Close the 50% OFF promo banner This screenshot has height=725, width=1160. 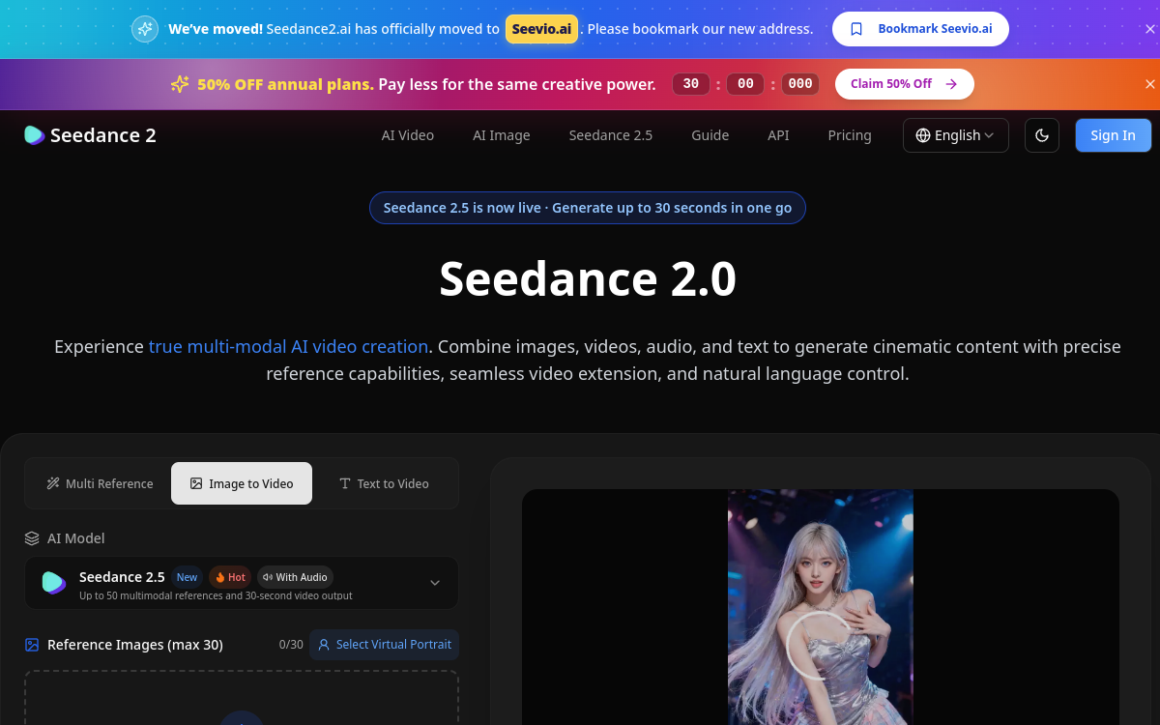point(1149,84)
